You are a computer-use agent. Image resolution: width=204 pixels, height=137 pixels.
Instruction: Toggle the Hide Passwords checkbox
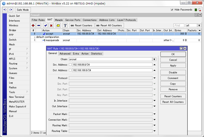pos(172,10)
